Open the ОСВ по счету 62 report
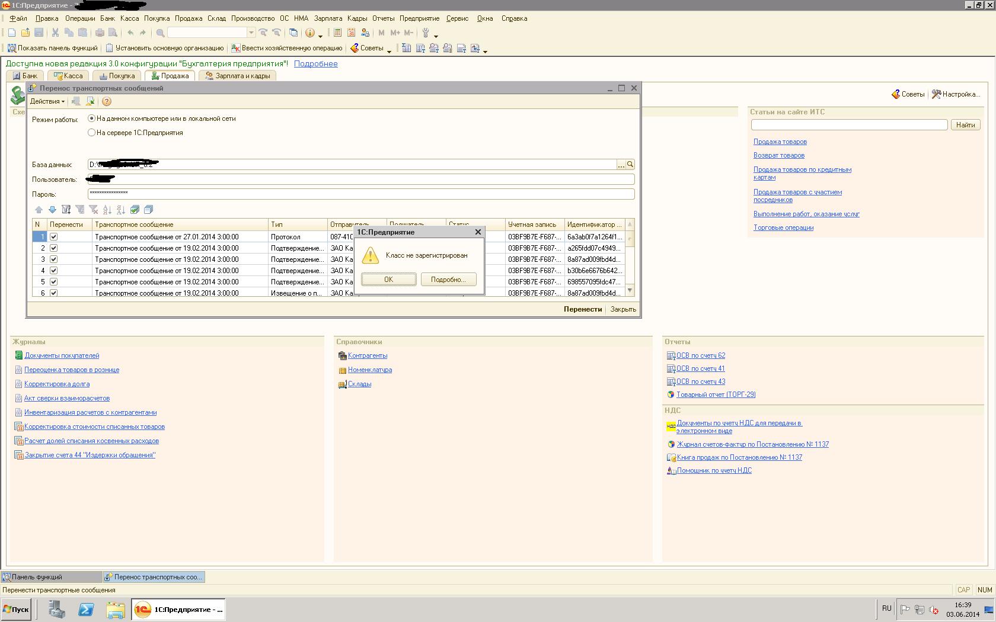The width and height of the screenshot is (996, 622). (701, 355)
